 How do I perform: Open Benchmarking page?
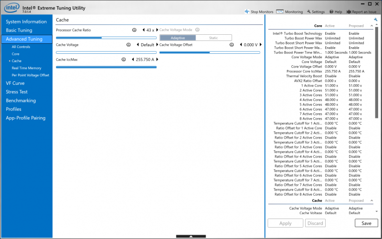coord(21,100)
